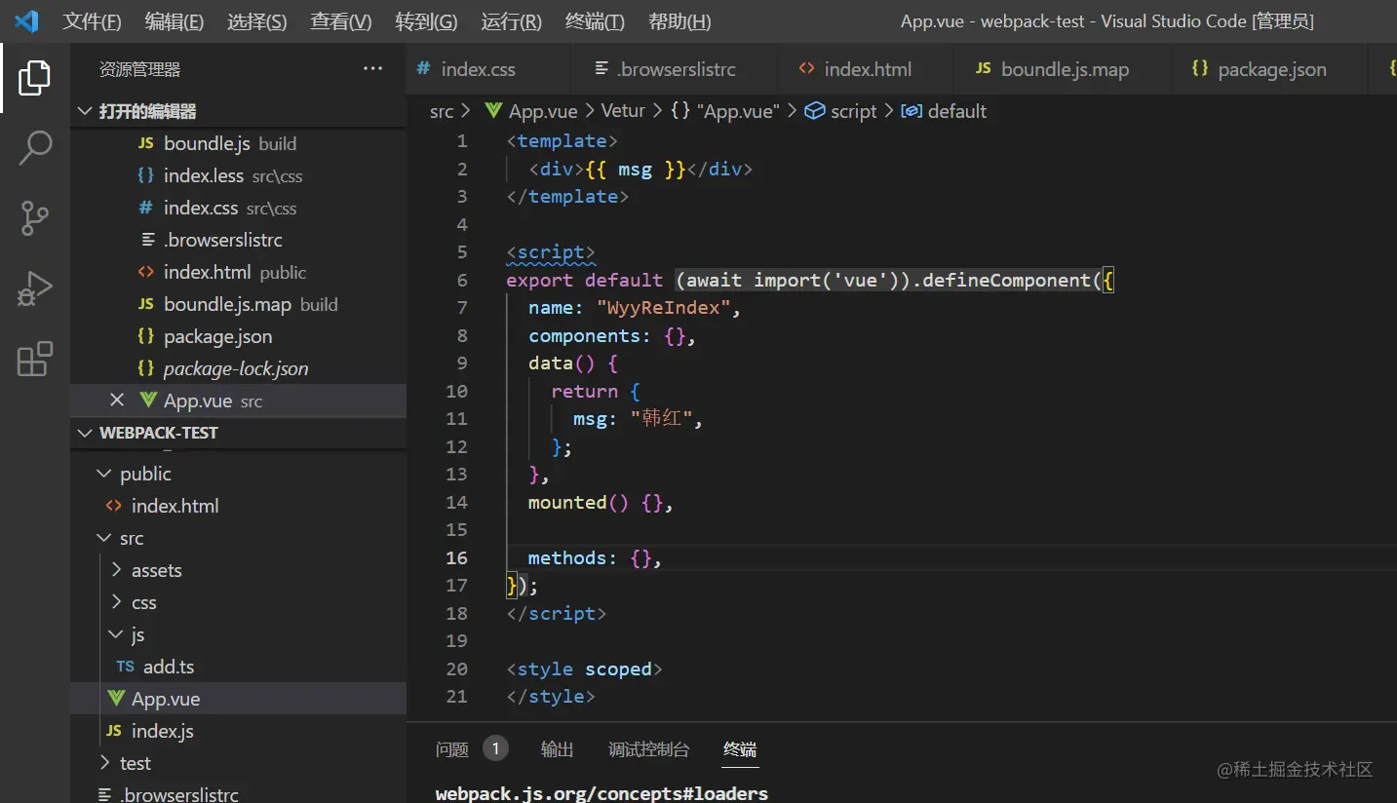Switch to the boundle.js.map editor tab
The image size is (1397, 803).
1064,69
